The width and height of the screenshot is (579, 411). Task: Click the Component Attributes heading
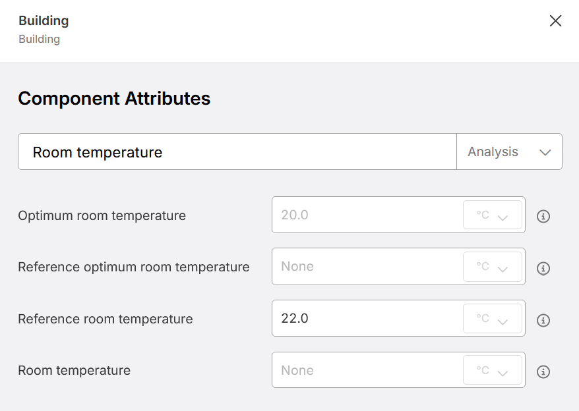tap(114, 99)
